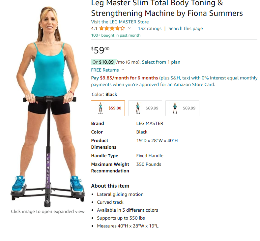Click the 4.1 rating number
This screenshot has height=241, width=260.
pyautogui.click(x=94, y=29)
